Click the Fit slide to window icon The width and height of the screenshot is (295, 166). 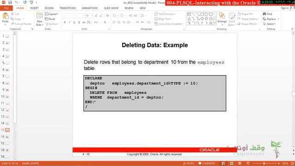coord(293,163)
